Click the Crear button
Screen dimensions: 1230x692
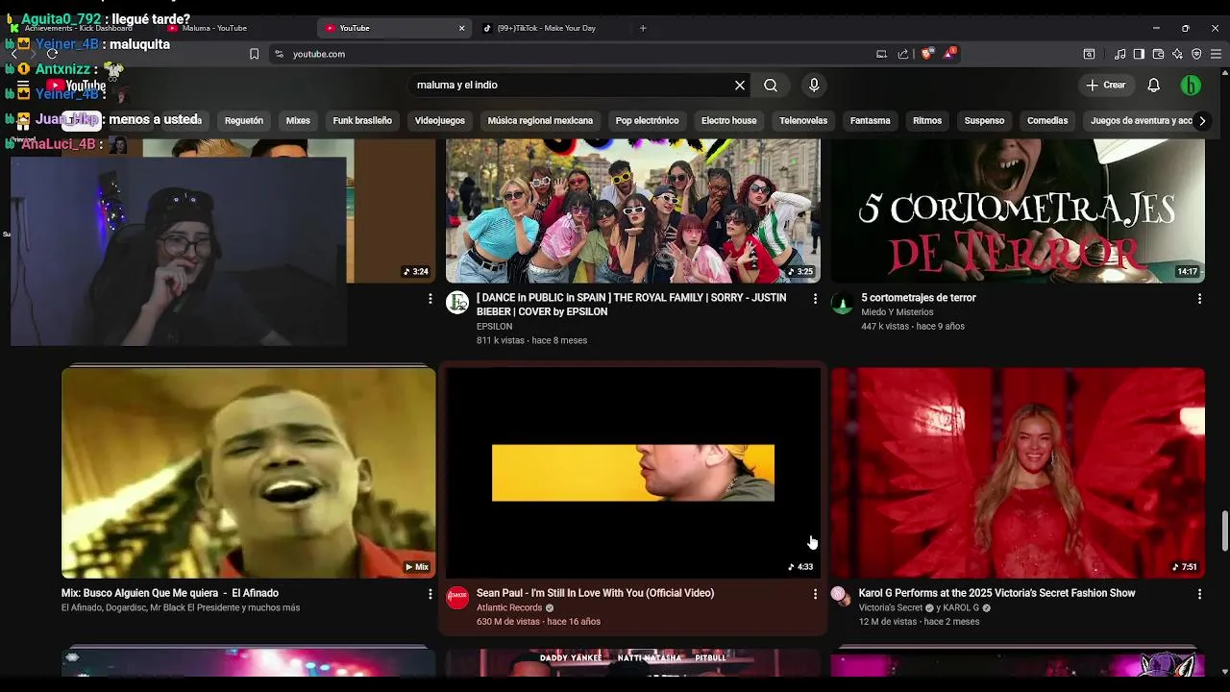(x=1105, y=86)
